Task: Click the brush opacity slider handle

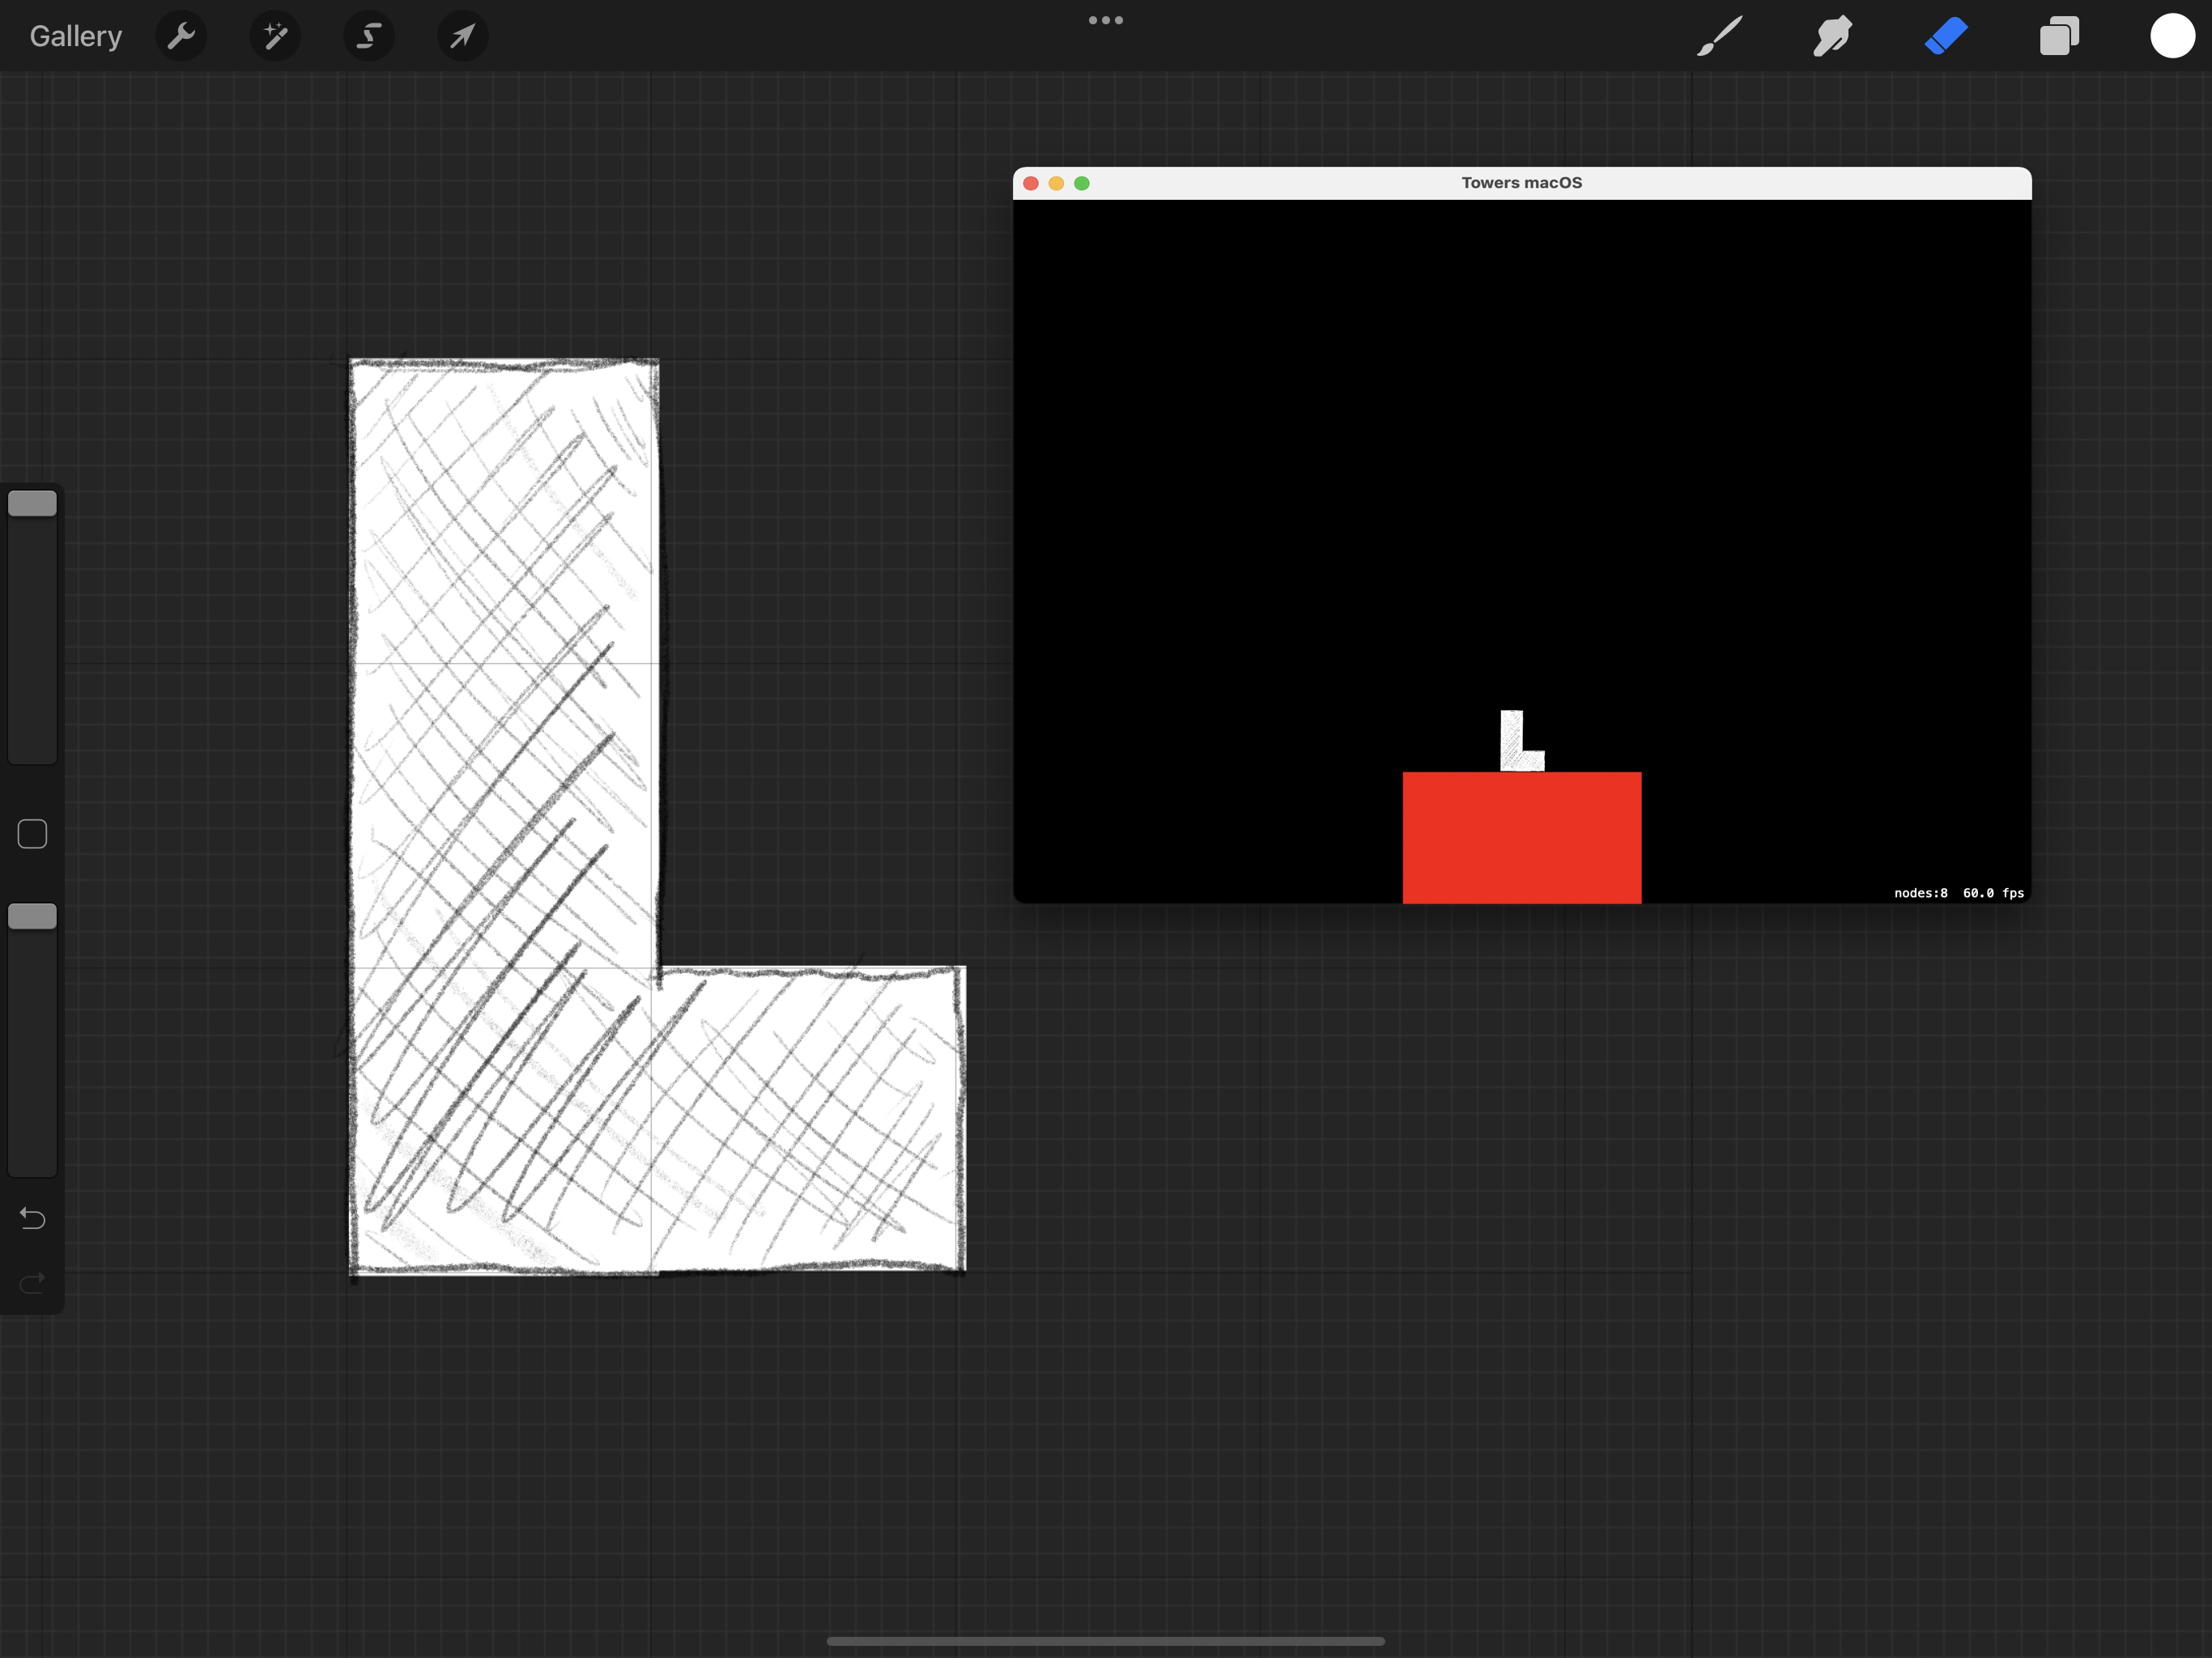Action: click(x=32, y=916)
